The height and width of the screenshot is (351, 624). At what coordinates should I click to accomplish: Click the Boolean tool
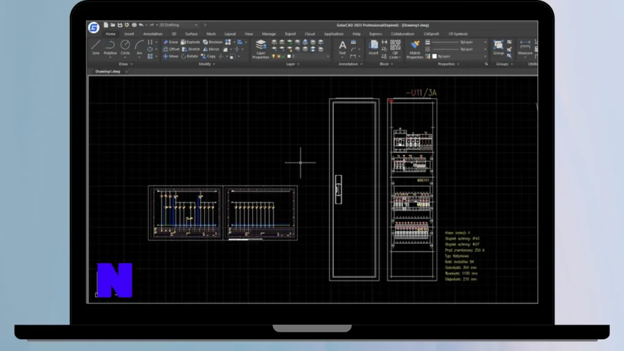(x=213, y=42)
